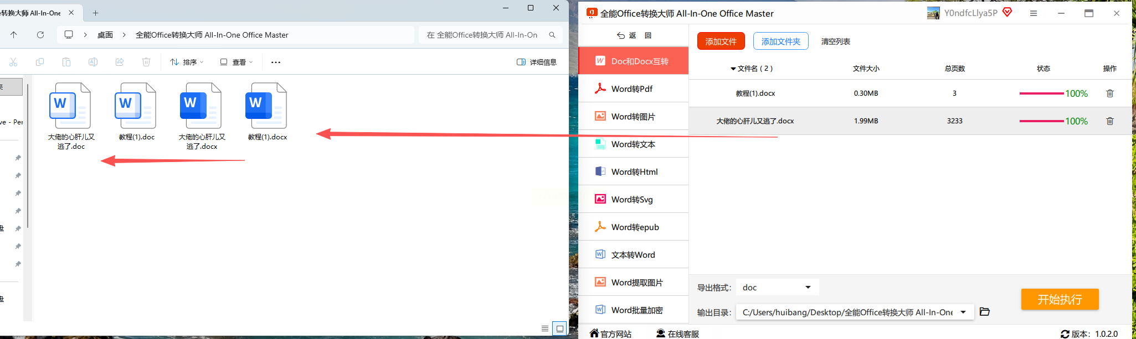Refresh the Explorer folder view
This screenshot has width=1136, height=339.
(40, 35)
